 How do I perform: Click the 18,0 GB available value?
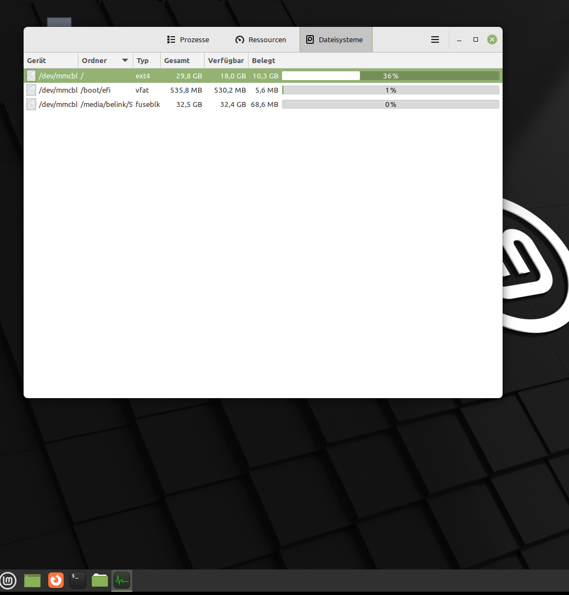pyautogui.click(x=233, y=76)
